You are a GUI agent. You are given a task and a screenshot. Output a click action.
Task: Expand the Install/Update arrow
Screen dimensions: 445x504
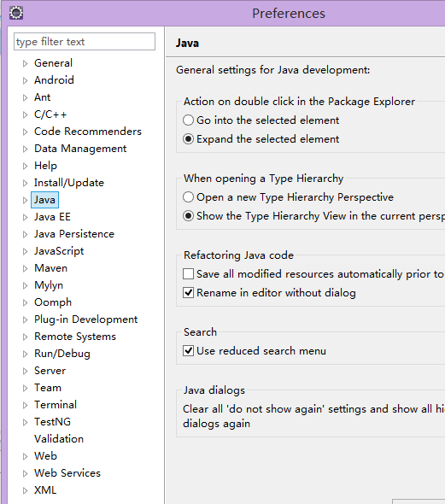pyautogui.click(x=25, y=183)
